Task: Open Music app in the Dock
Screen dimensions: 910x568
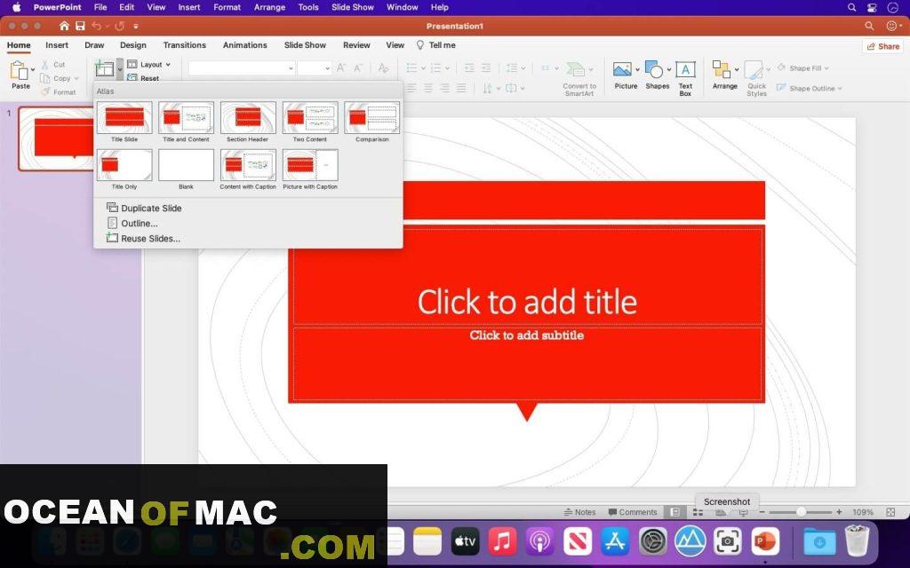Action: 503,542
